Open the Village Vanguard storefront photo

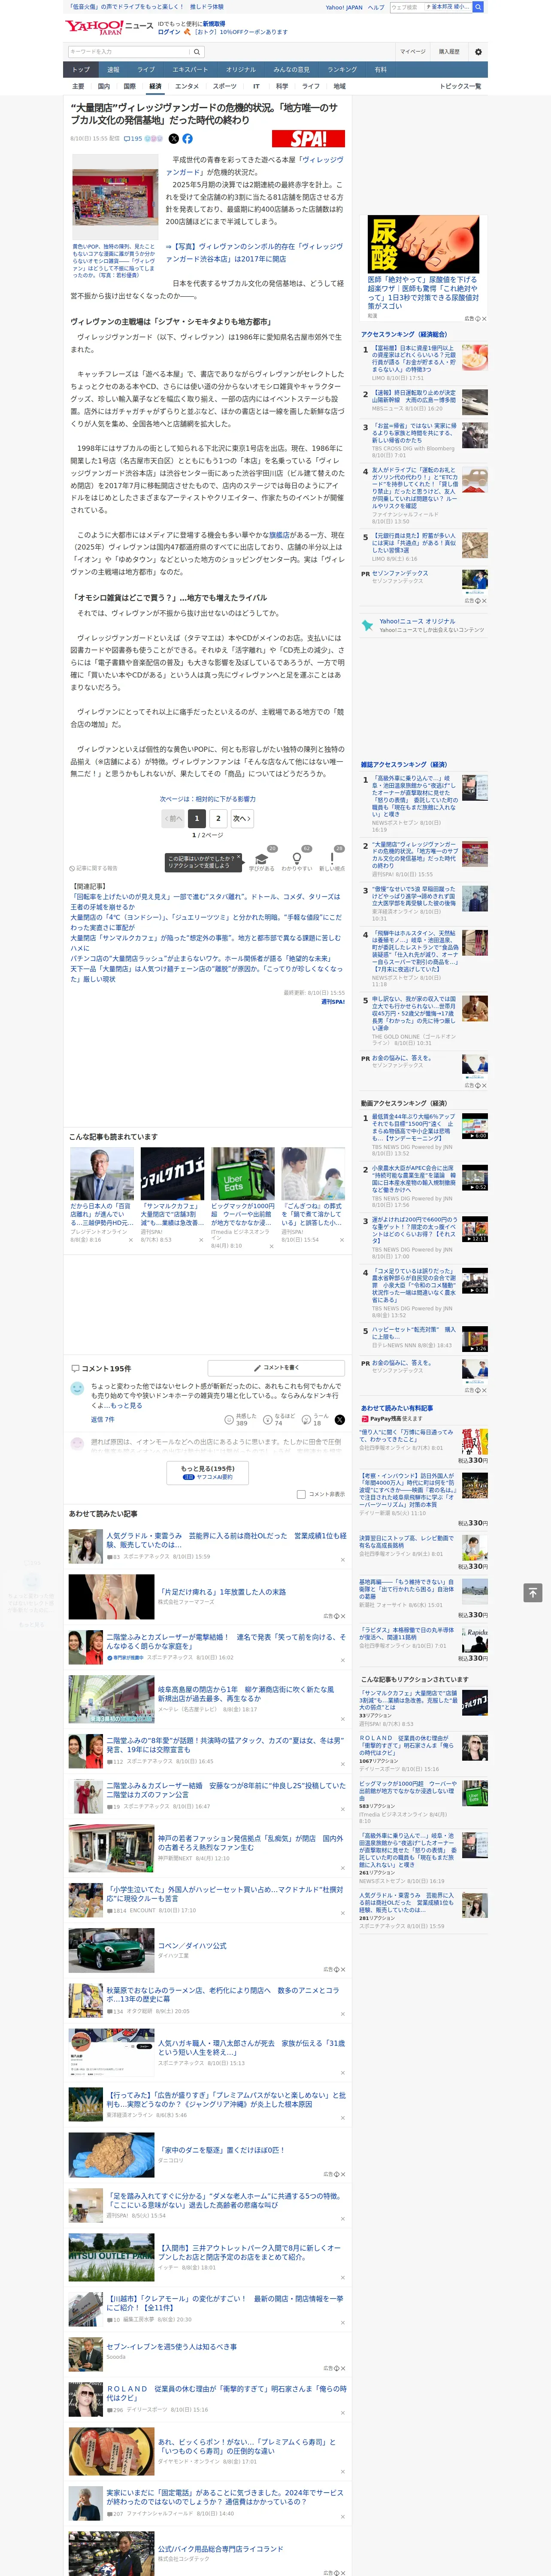click(115, 197)
